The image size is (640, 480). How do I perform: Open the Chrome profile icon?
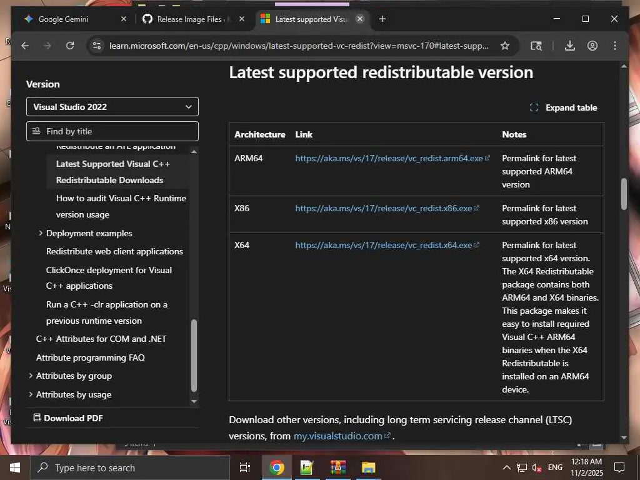(592, 46)
